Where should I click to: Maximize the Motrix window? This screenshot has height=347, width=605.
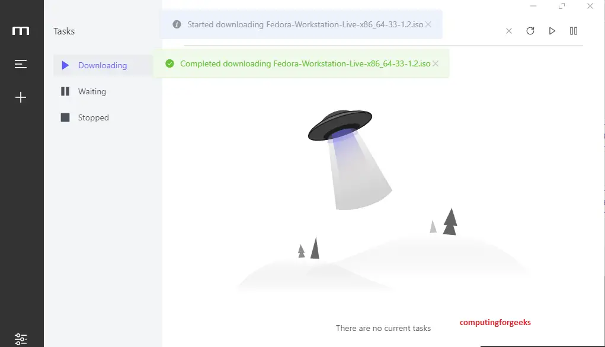tap(562, 6)
